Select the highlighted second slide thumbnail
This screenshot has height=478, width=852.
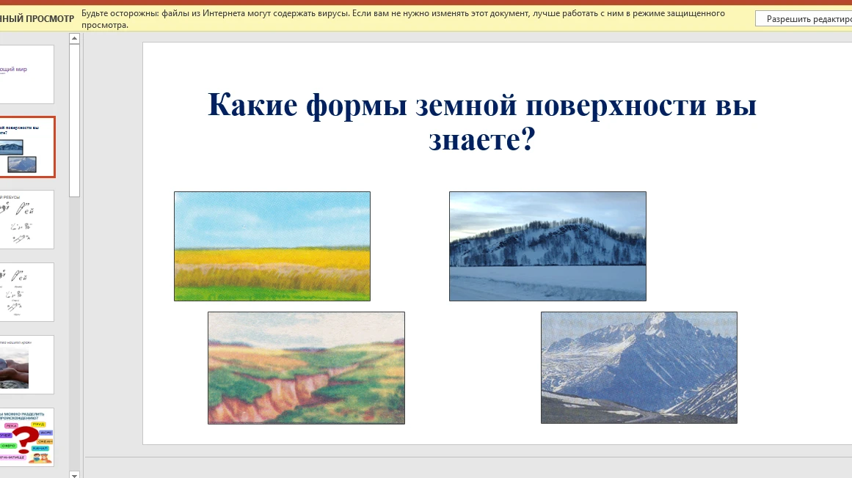pos(26,147)
